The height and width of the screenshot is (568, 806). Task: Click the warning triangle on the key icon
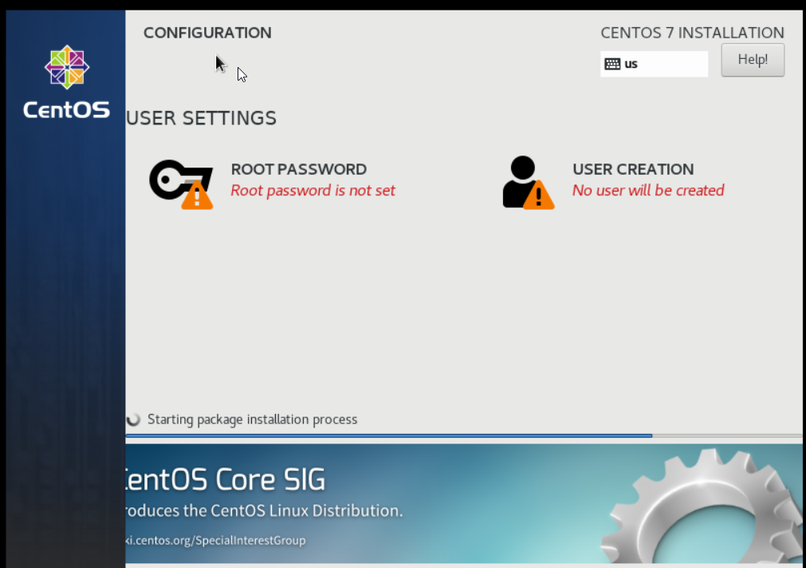pyautogui.click(x=197, y=195)
